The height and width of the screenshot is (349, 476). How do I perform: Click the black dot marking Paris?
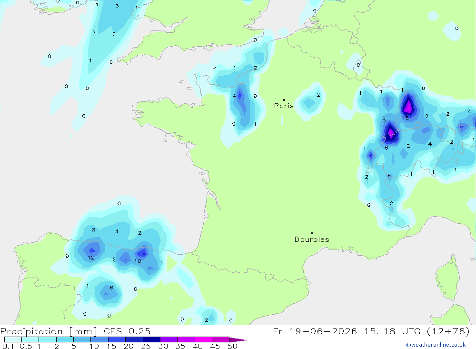pos(284,100)
